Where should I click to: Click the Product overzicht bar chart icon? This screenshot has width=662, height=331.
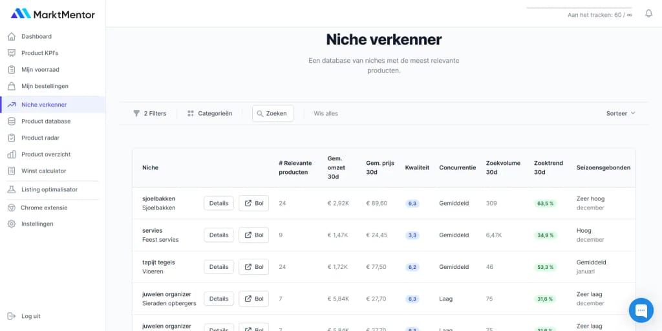12,154
